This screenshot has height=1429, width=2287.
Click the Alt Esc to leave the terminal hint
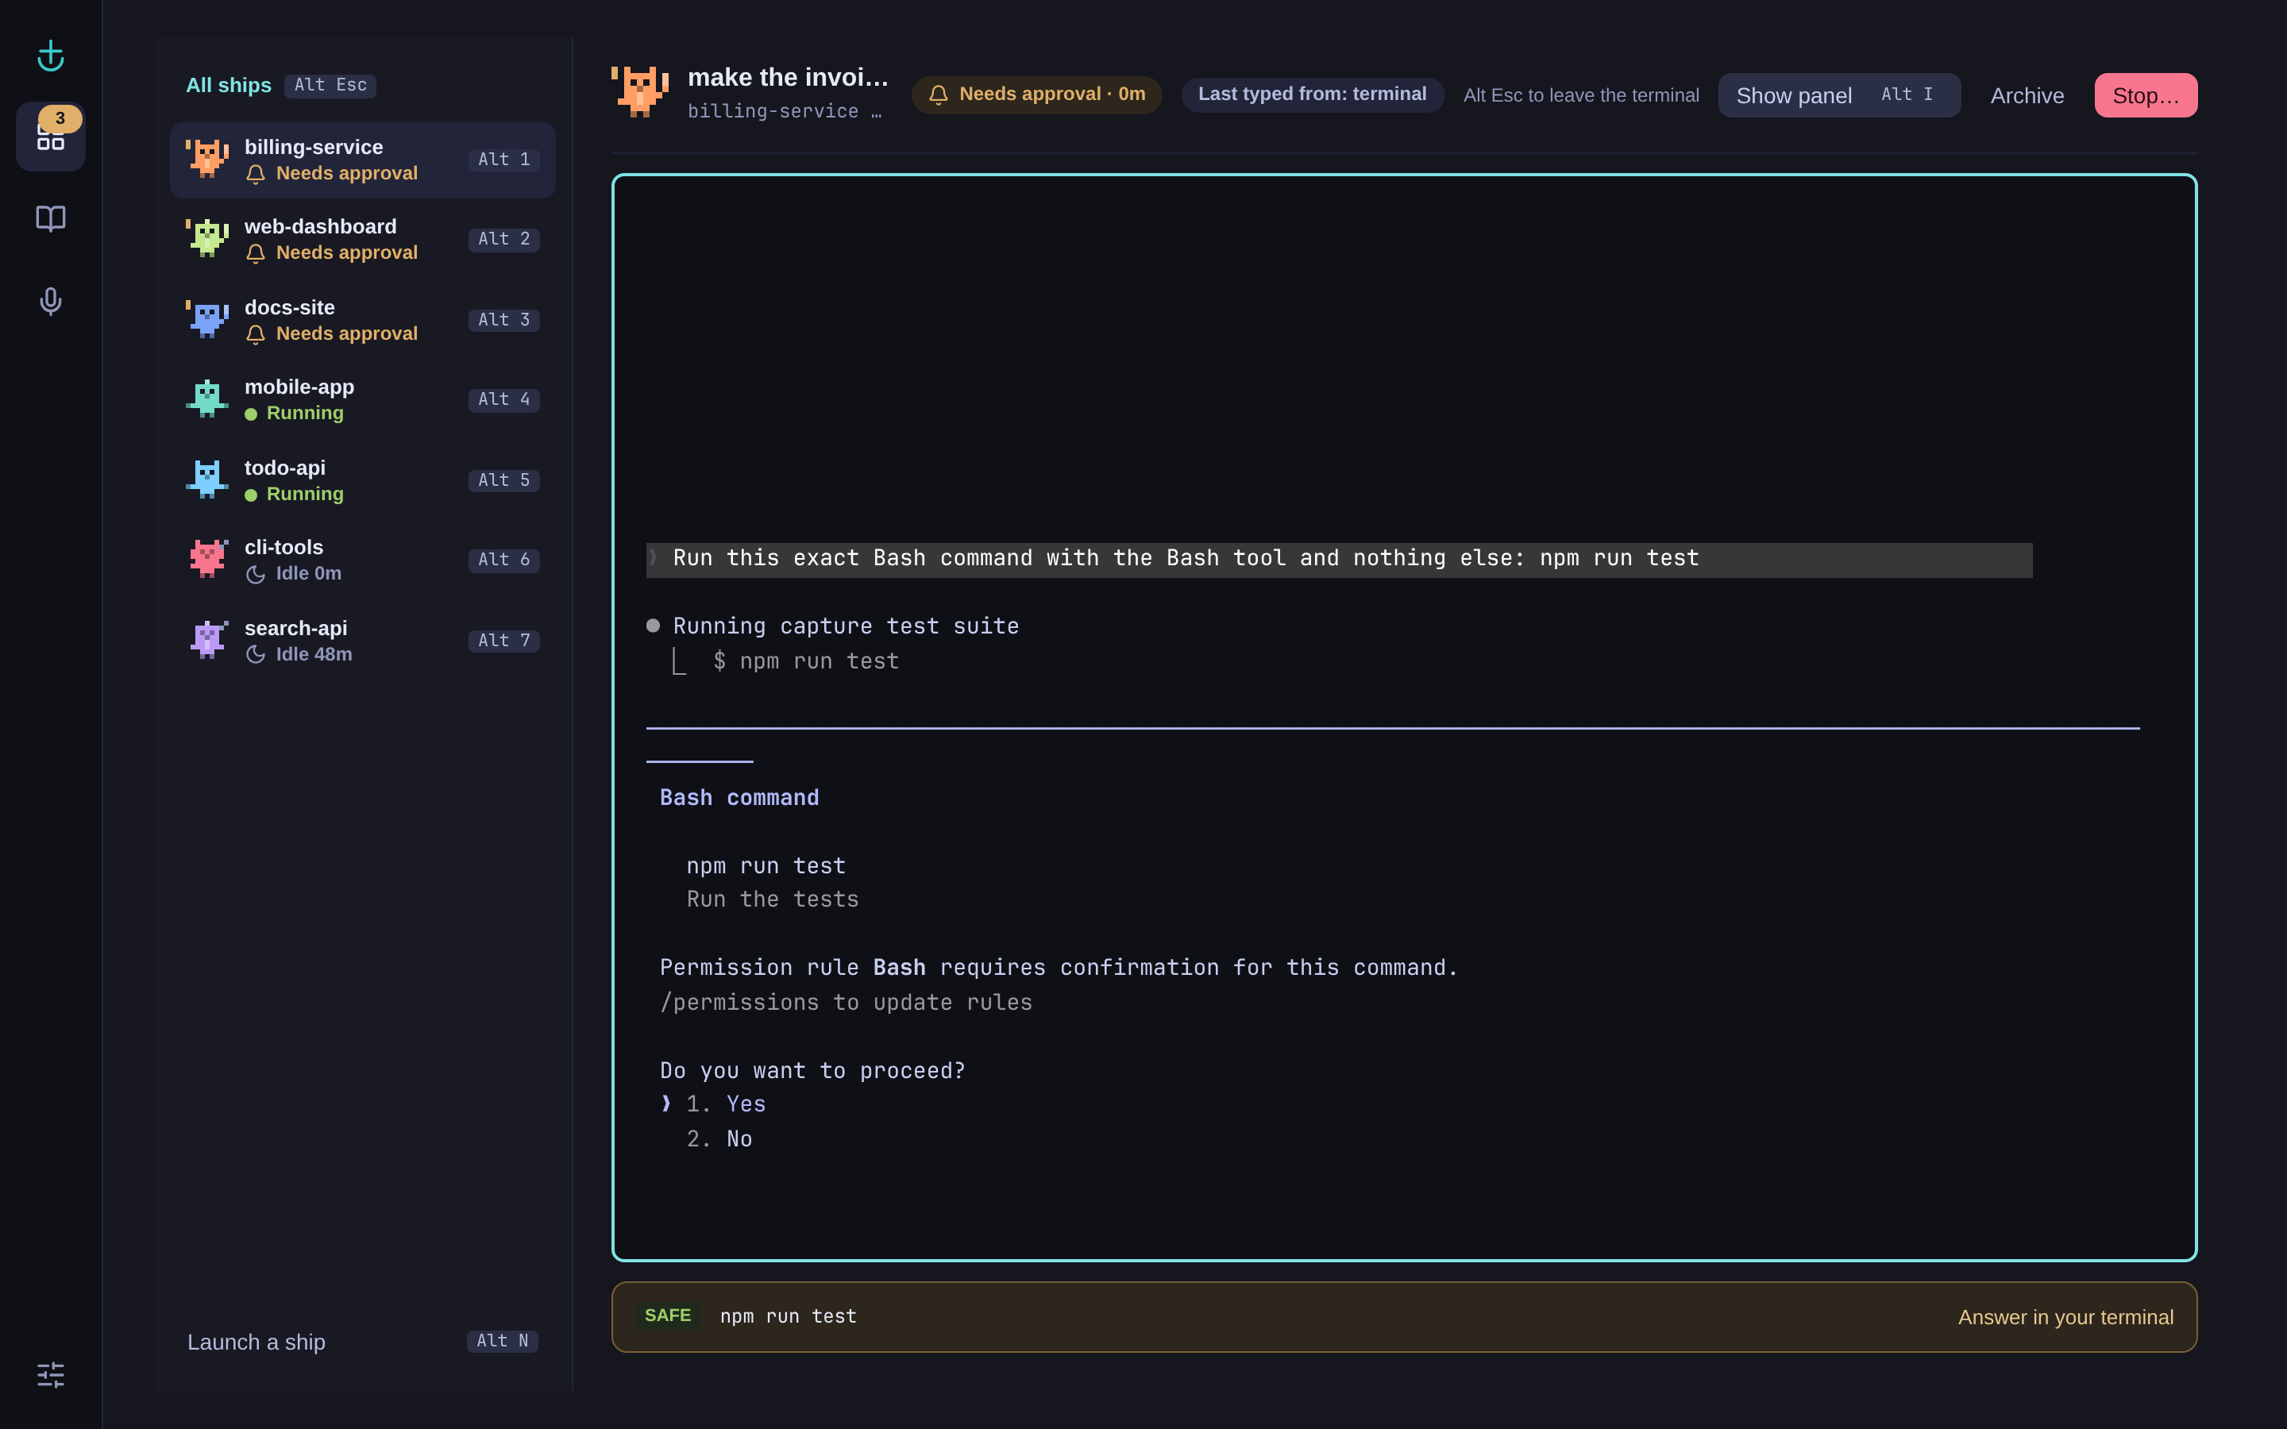coord(1581,95)
